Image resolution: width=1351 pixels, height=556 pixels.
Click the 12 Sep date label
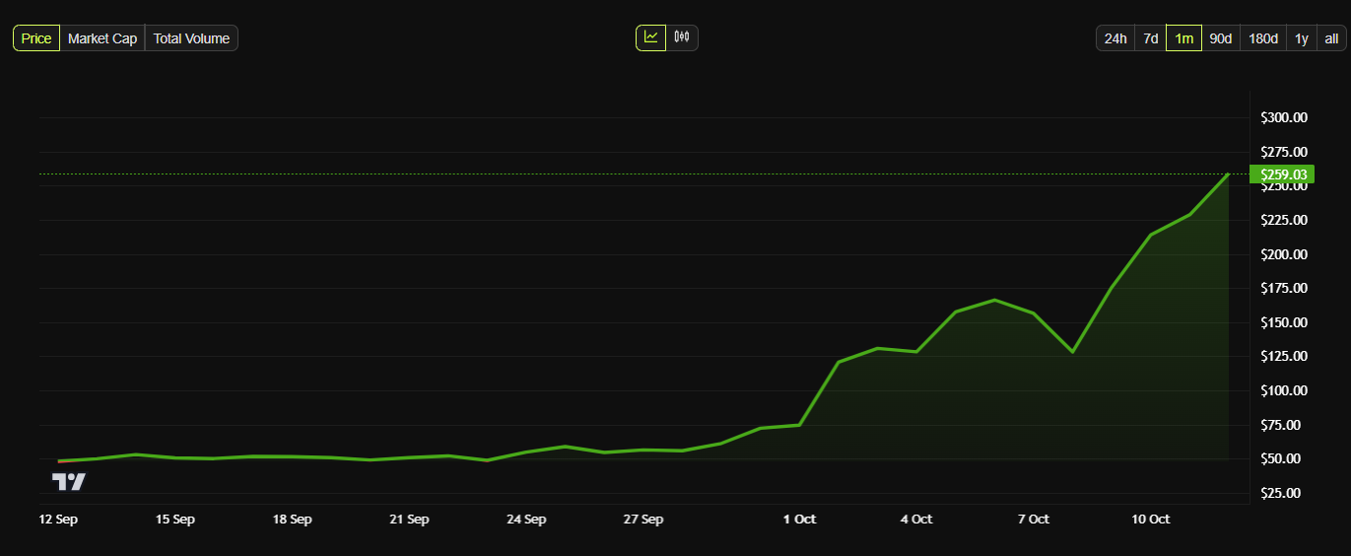coord(58,520)
